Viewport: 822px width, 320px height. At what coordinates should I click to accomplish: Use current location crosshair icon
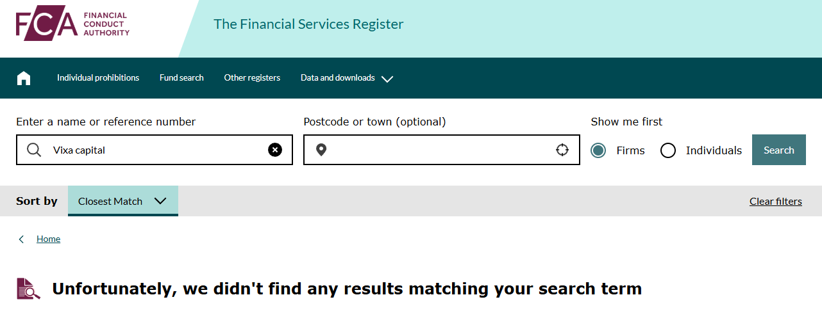pyautogui.click(x=562, y=150)
